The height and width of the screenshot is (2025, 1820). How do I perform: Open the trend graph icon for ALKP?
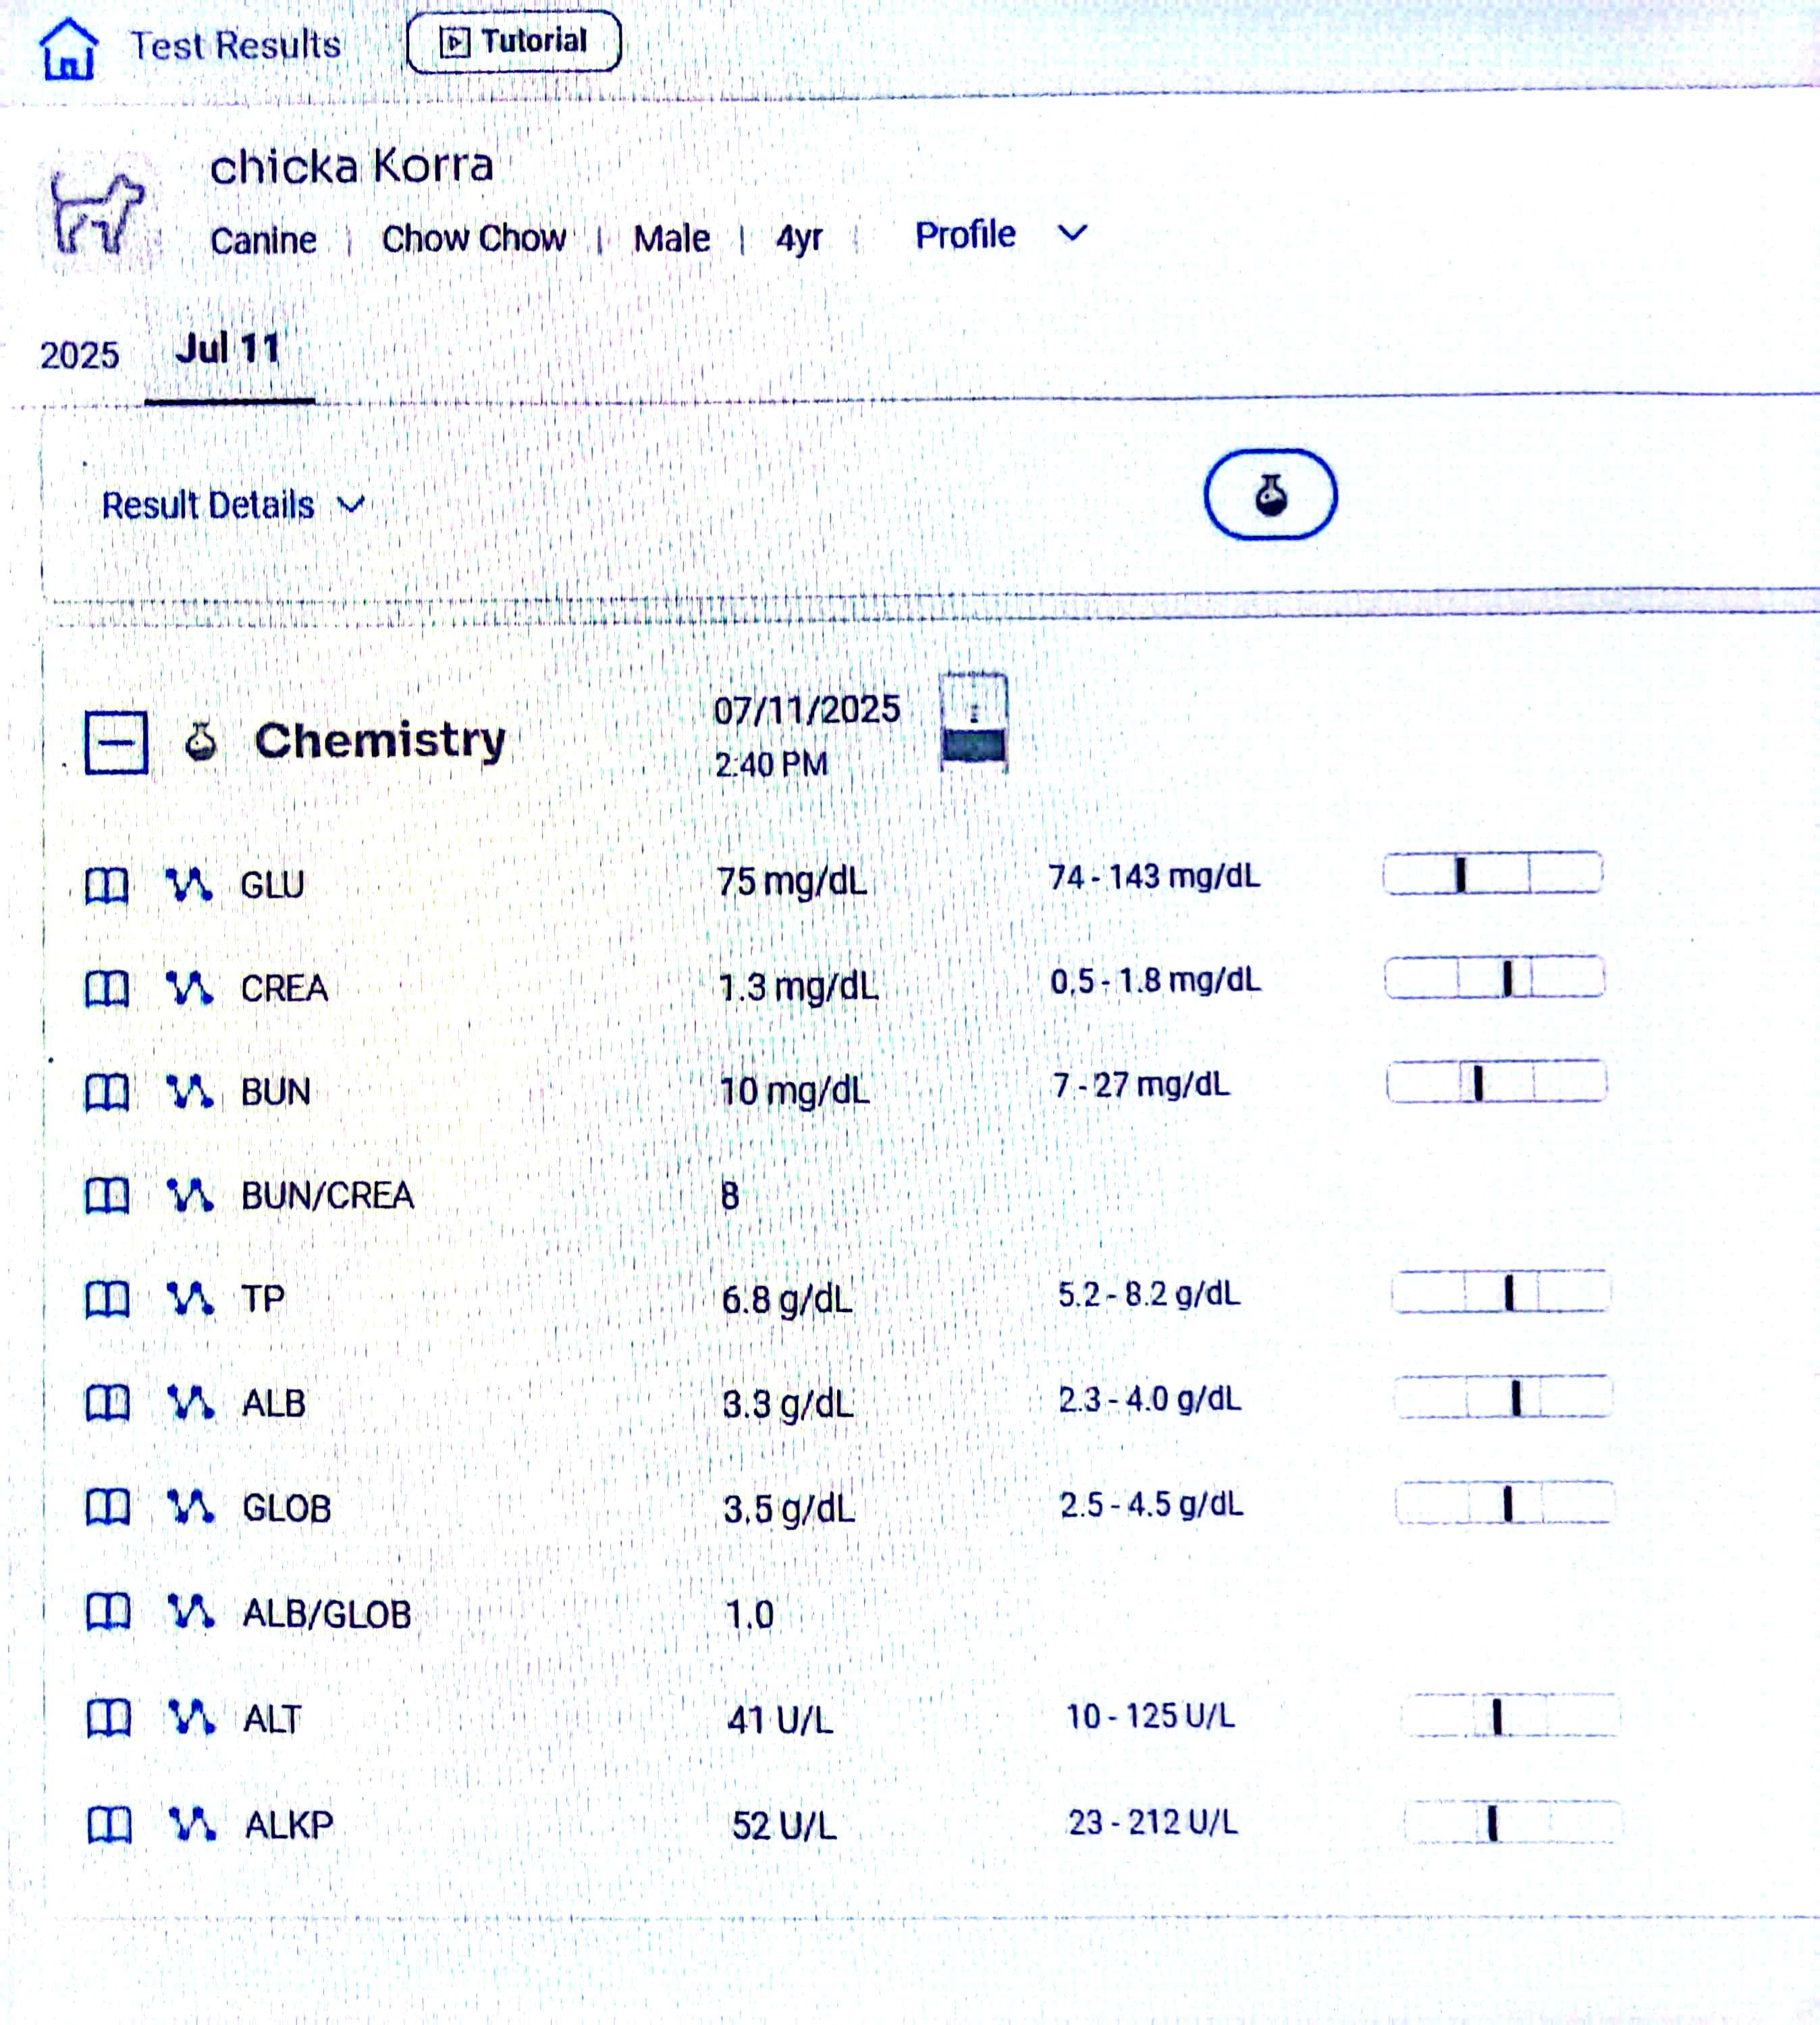(x=192, y=1824)
